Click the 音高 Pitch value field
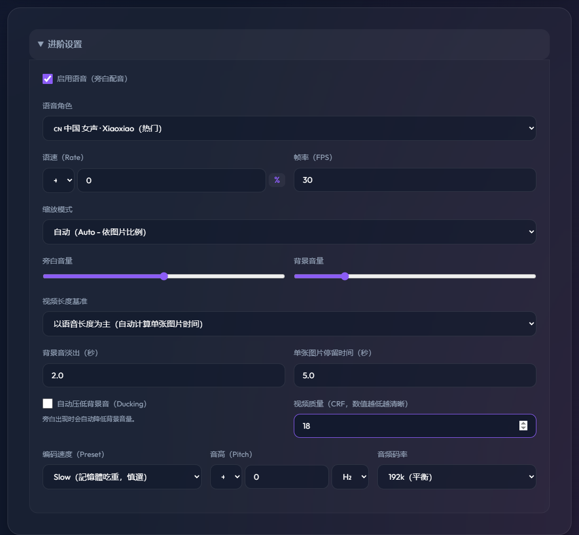Screen dimensions: 579x535 286,477
